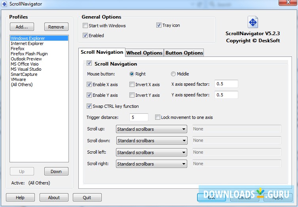Open Help
The width and height of the screenshot is (298, 207).
(20, 198)
